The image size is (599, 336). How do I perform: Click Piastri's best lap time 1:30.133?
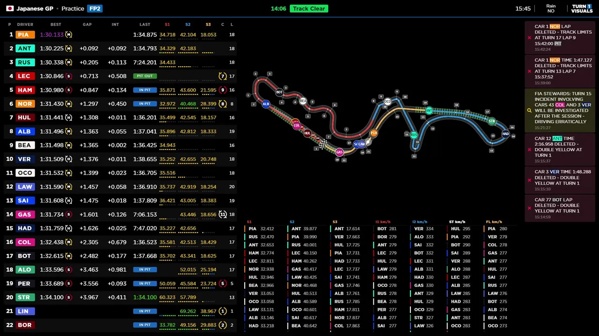click(51, 35)
